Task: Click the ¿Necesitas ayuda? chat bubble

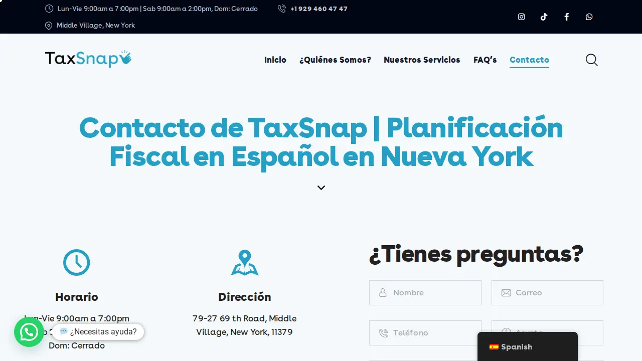Action: [98, 331]
